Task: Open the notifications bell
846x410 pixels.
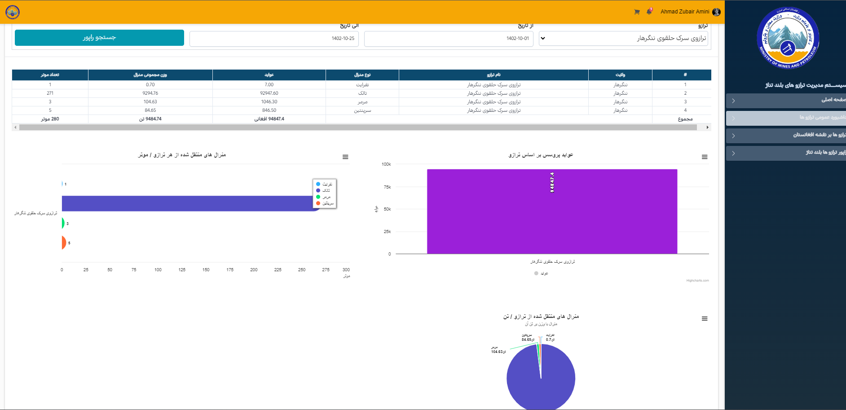Action: pyautogui.click(x=649, y=12)
